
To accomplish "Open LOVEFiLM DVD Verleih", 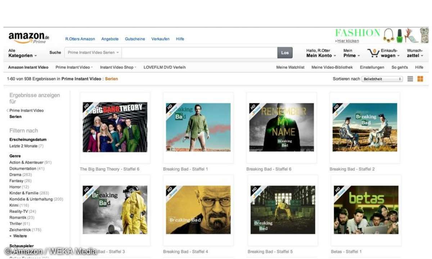I will [165, 67].
